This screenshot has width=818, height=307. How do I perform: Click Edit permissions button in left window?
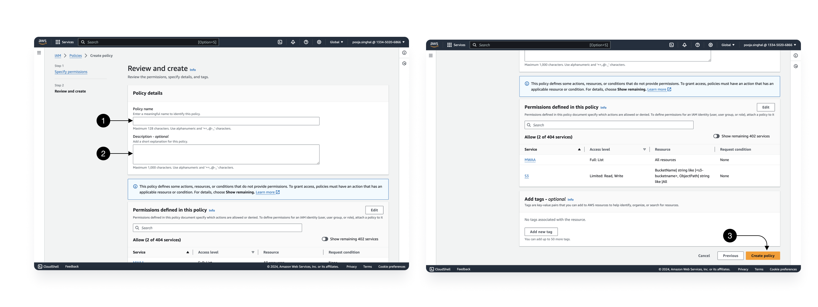point(374,210)
